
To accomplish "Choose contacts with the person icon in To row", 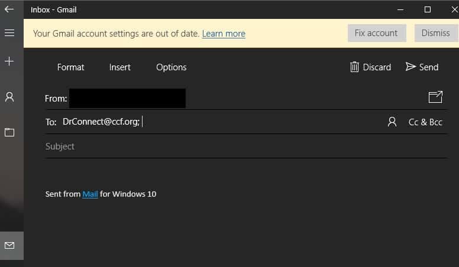I will (392, 122).
